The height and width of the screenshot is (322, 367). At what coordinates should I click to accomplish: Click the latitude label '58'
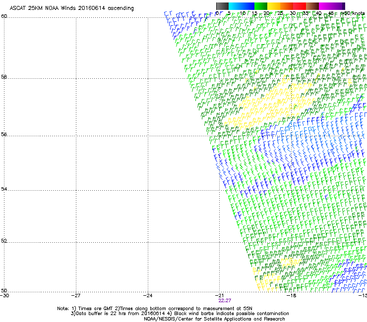coord(4,77)
